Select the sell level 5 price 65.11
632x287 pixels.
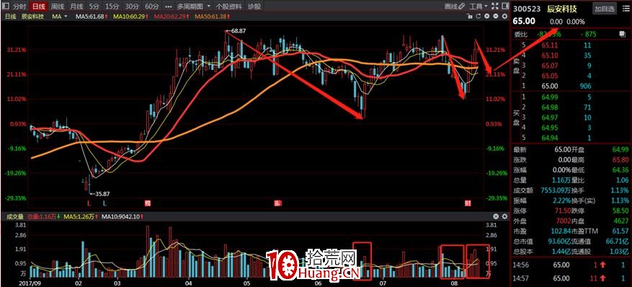(x=550, y=45)
